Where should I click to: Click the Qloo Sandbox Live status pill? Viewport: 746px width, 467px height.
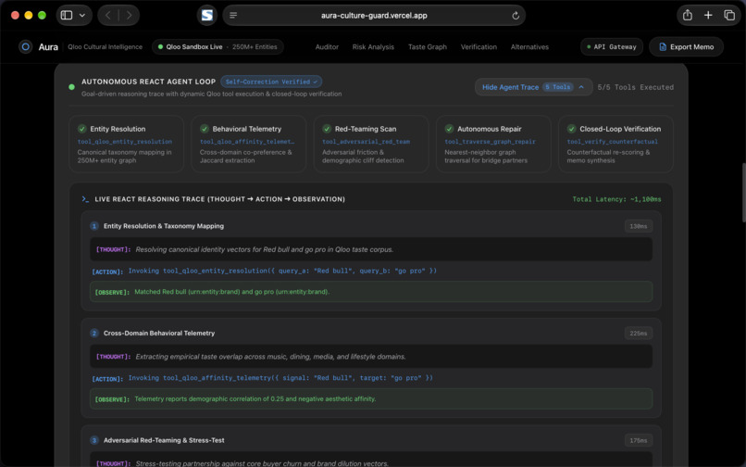tap(218, 46)
